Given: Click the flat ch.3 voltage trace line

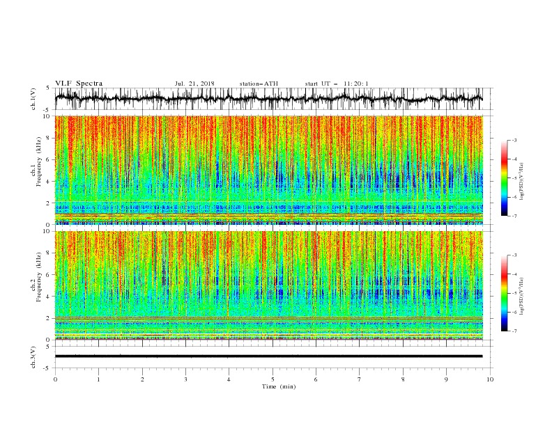Looking at the screenshot, I should (269, 356).
